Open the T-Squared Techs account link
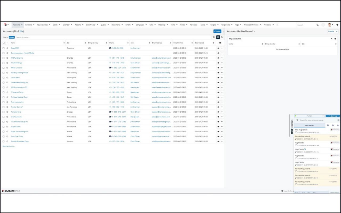Screen dimensions: 341x213 click(x=17, y=92)
